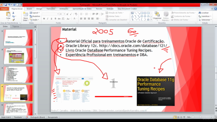Choose the triangle shape in gallery
217x122 pixels.
pyautogui.click(x=132, y=16)
